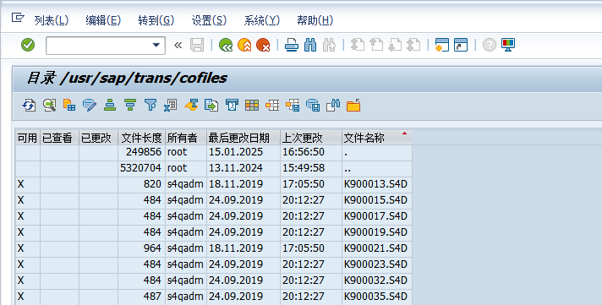The image size is (602, 305).
Task: Click the Previous Page icon
Action: click(x=376, y=46)
